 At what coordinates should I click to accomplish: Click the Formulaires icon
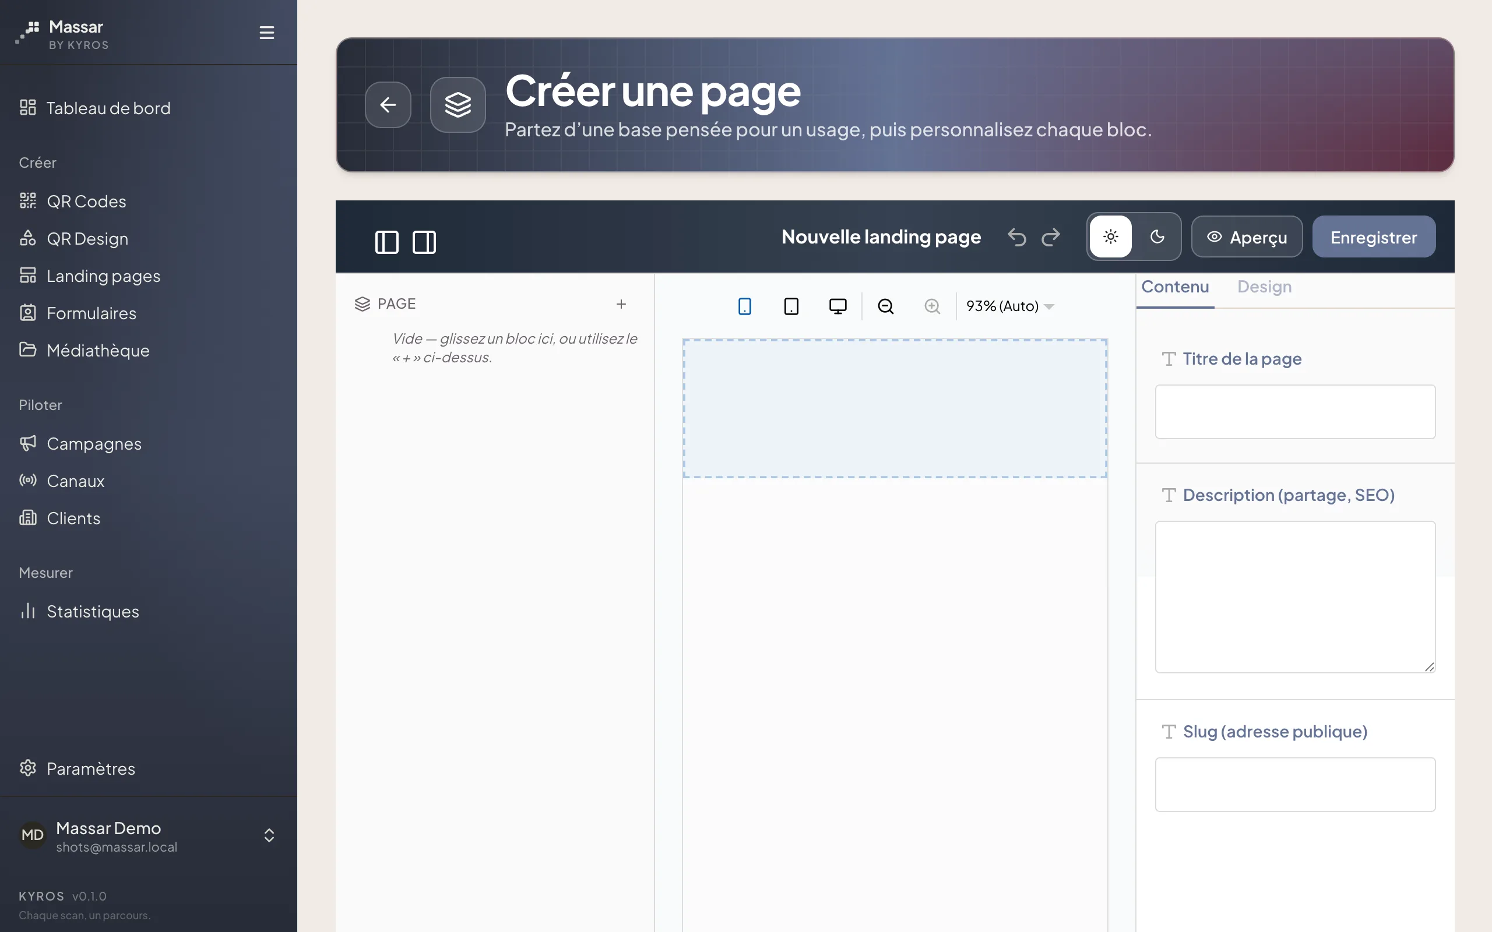click(x=28, y=313)
